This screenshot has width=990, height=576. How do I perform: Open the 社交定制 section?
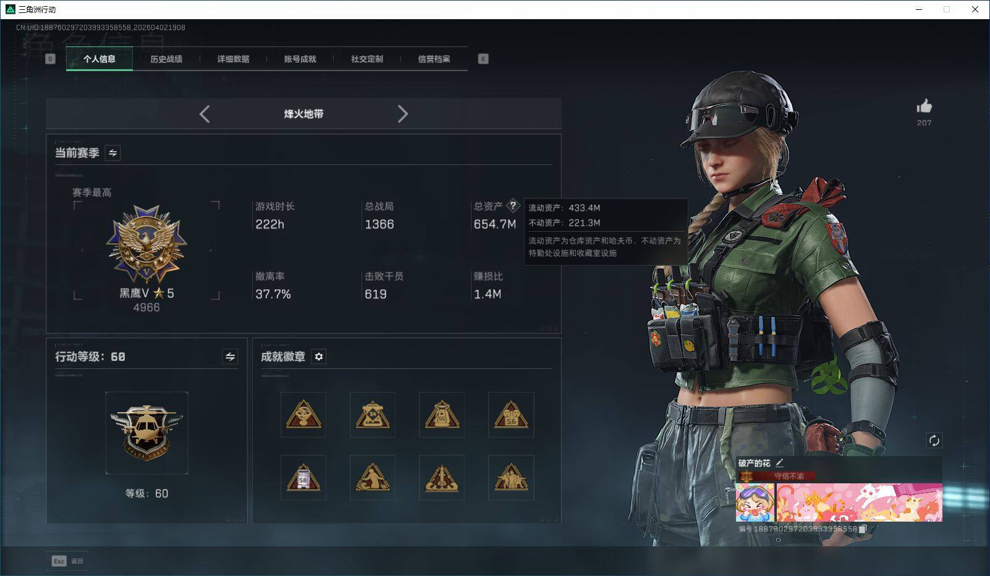point(367,59)
